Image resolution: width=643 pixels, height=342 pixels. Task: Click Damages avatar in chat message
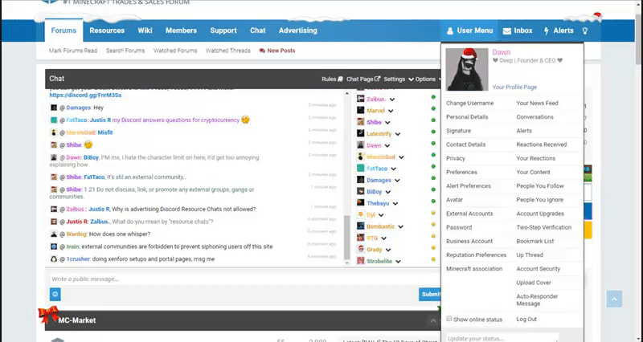[54, 108]
